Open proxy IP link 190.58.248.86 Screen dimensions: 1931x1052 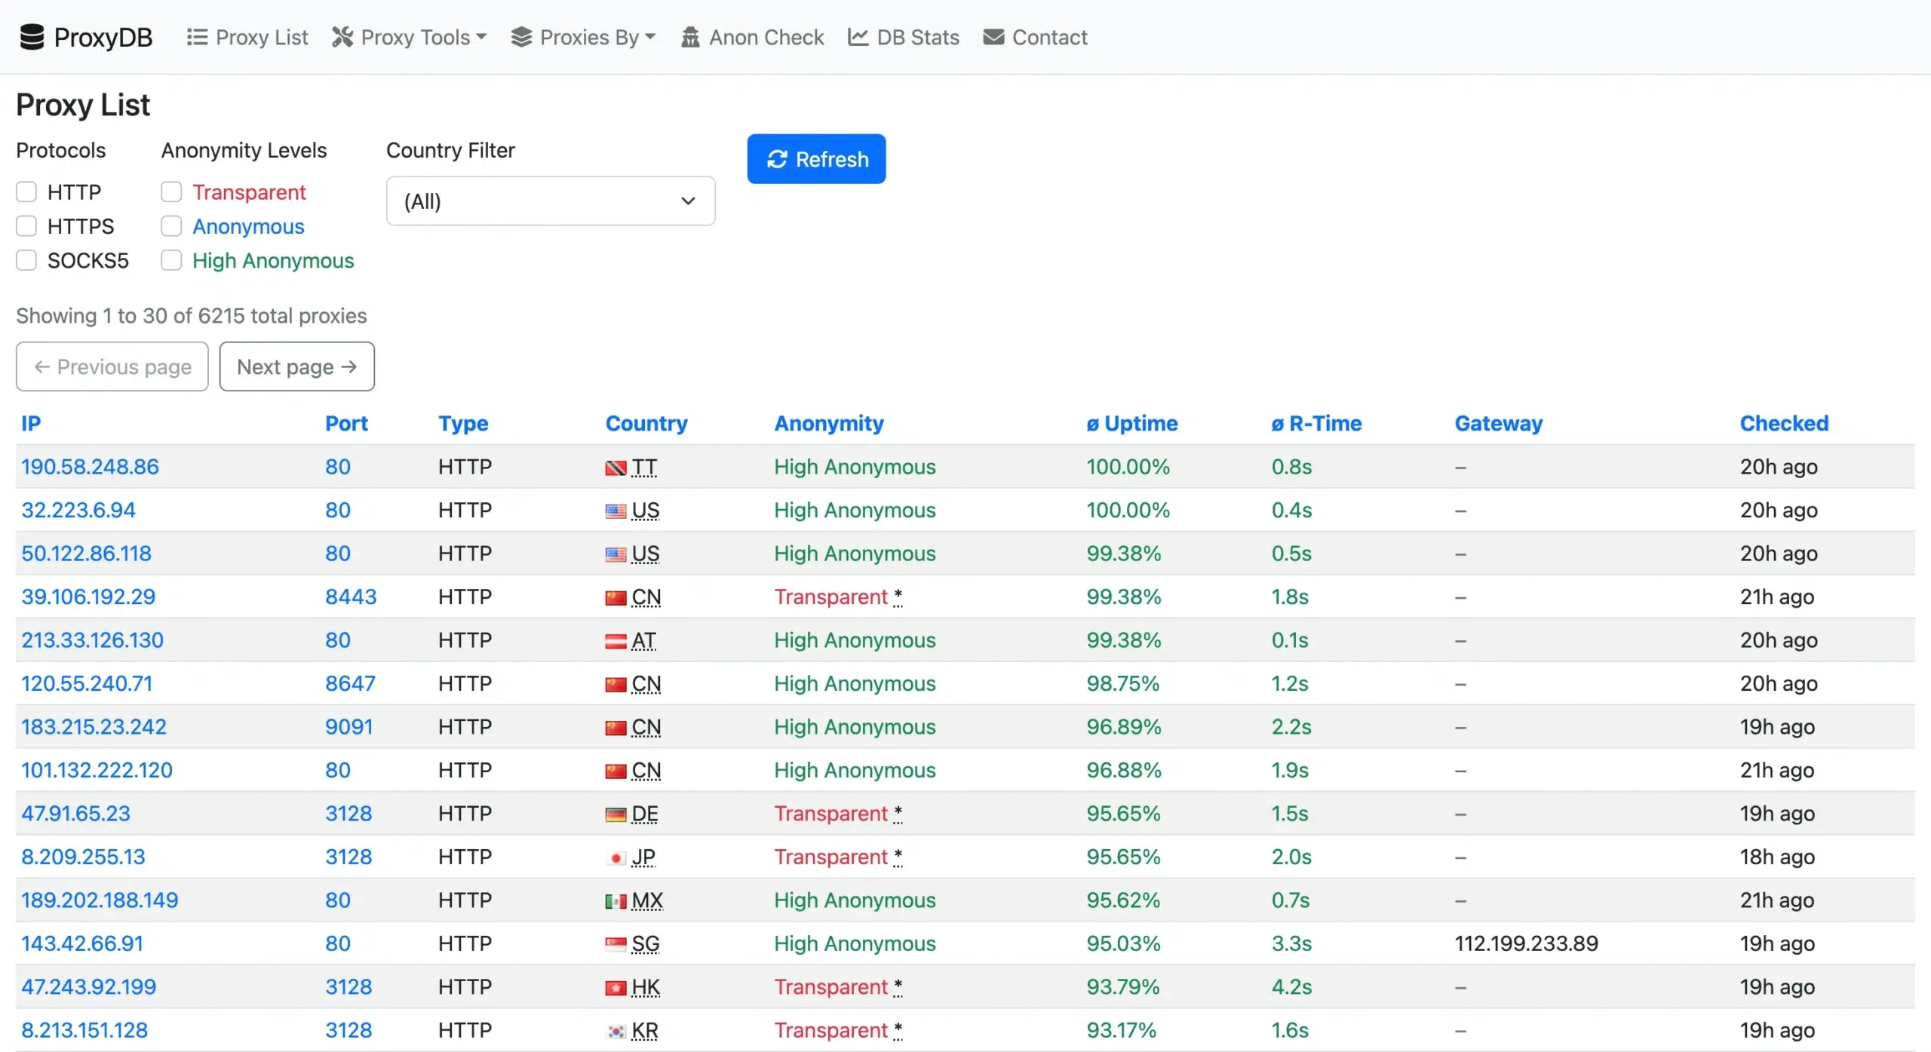pos(90,467)
